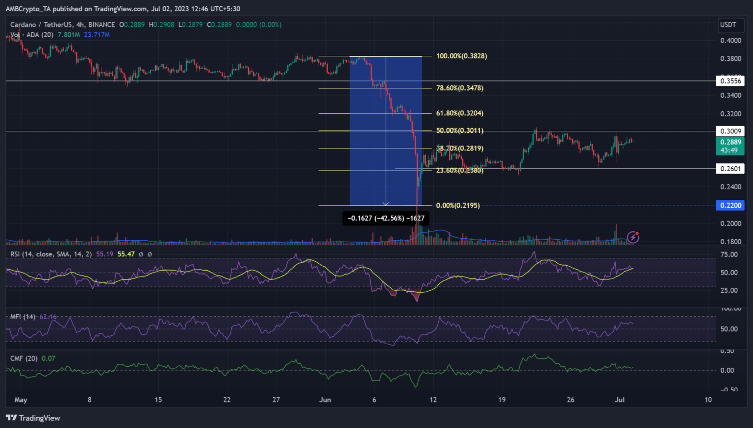Image resolution: width=753 pixels, height=428 pixels.
Task: Select the 61.80%(0.3204) Fibonacci level label
Action: tap(459, 113)
